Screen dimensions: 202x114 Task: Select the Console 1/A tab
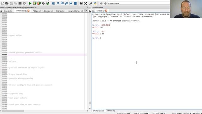[x=100, y=11]
